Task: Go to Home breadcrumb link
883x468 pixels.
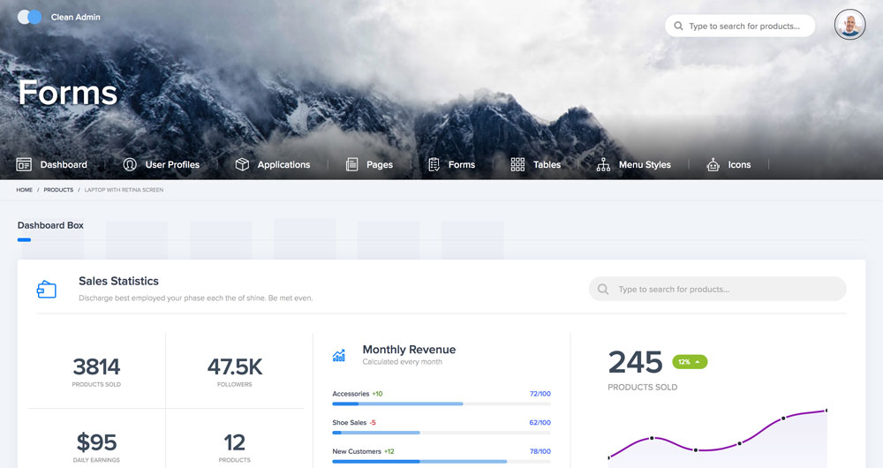Action: pos(24,190)
